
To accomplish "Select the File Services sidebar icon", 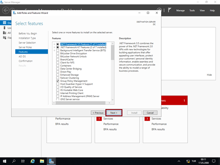I will [x=4, y=38].
